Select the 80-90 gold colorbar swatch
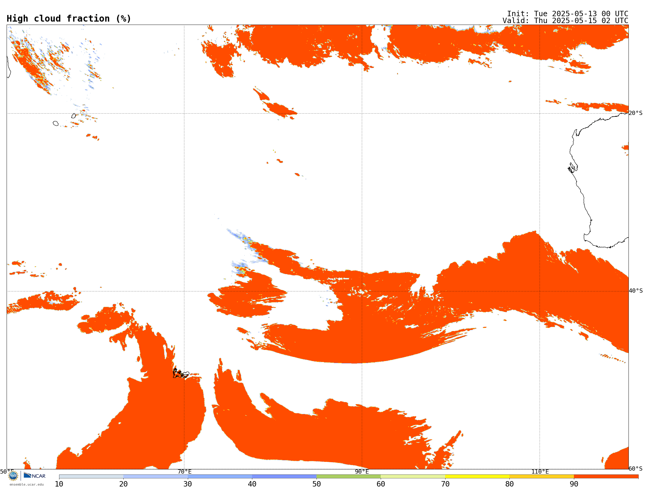This screenshot has height=488, width=648. tap(541, 476)
